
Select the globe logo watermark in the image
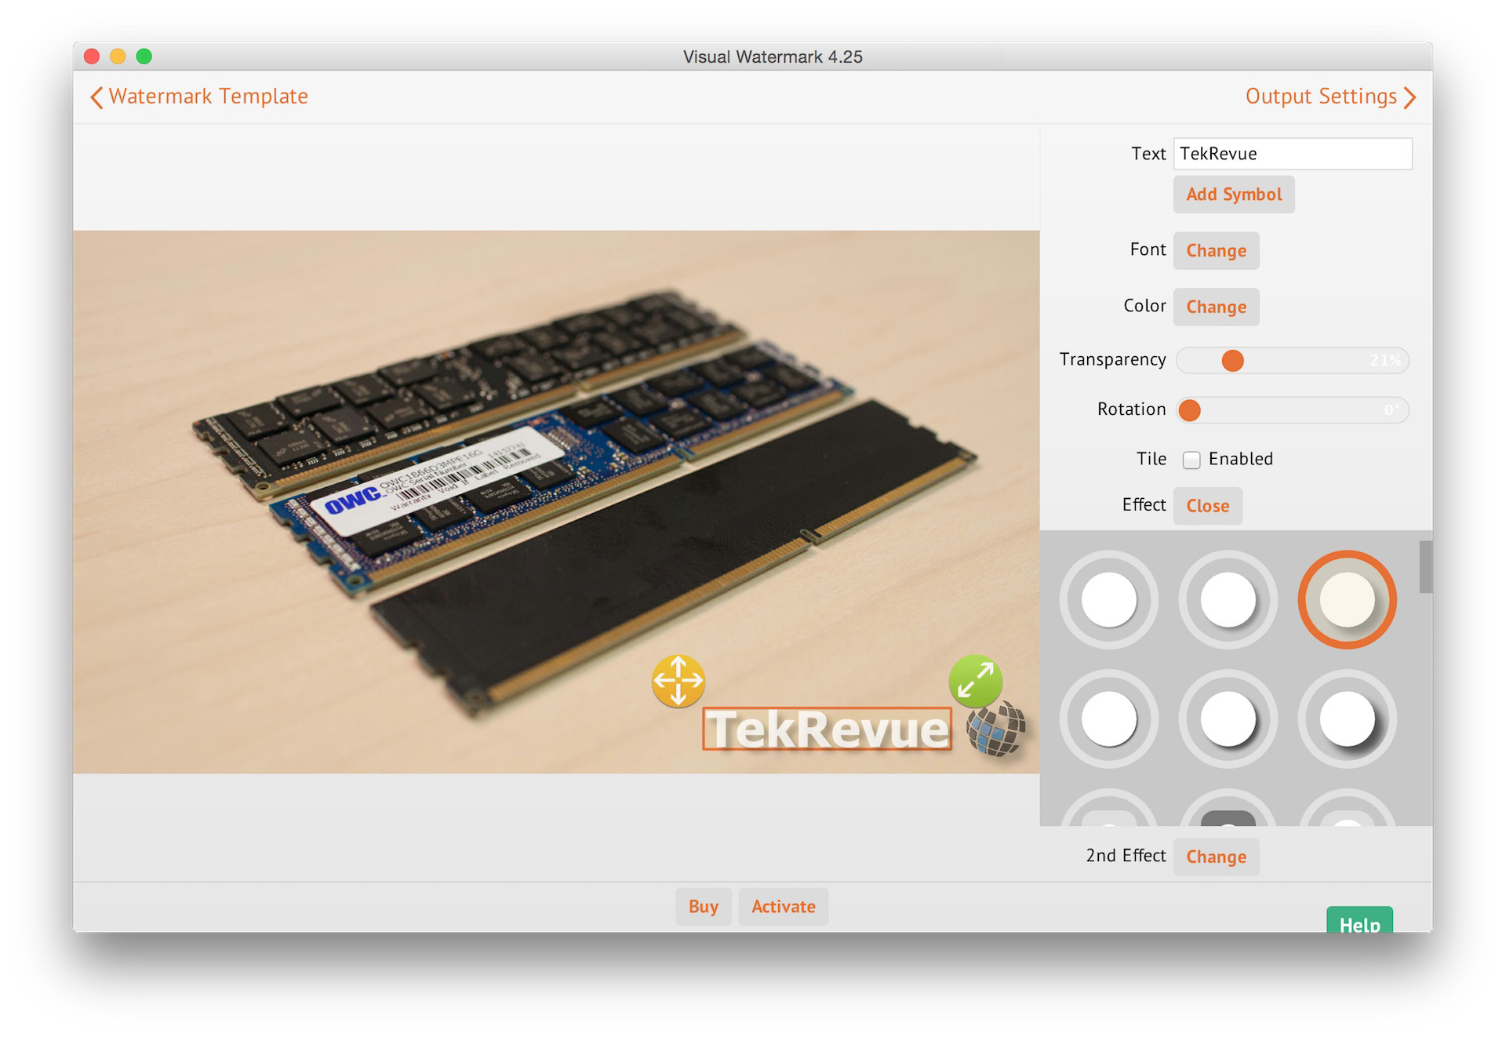click(x=995, y=729)
